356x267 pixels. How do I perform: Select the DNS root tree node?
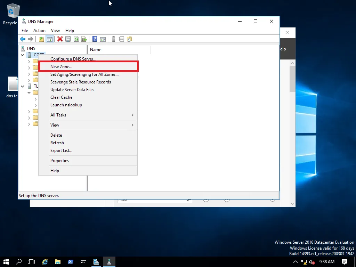click(31, 49)
